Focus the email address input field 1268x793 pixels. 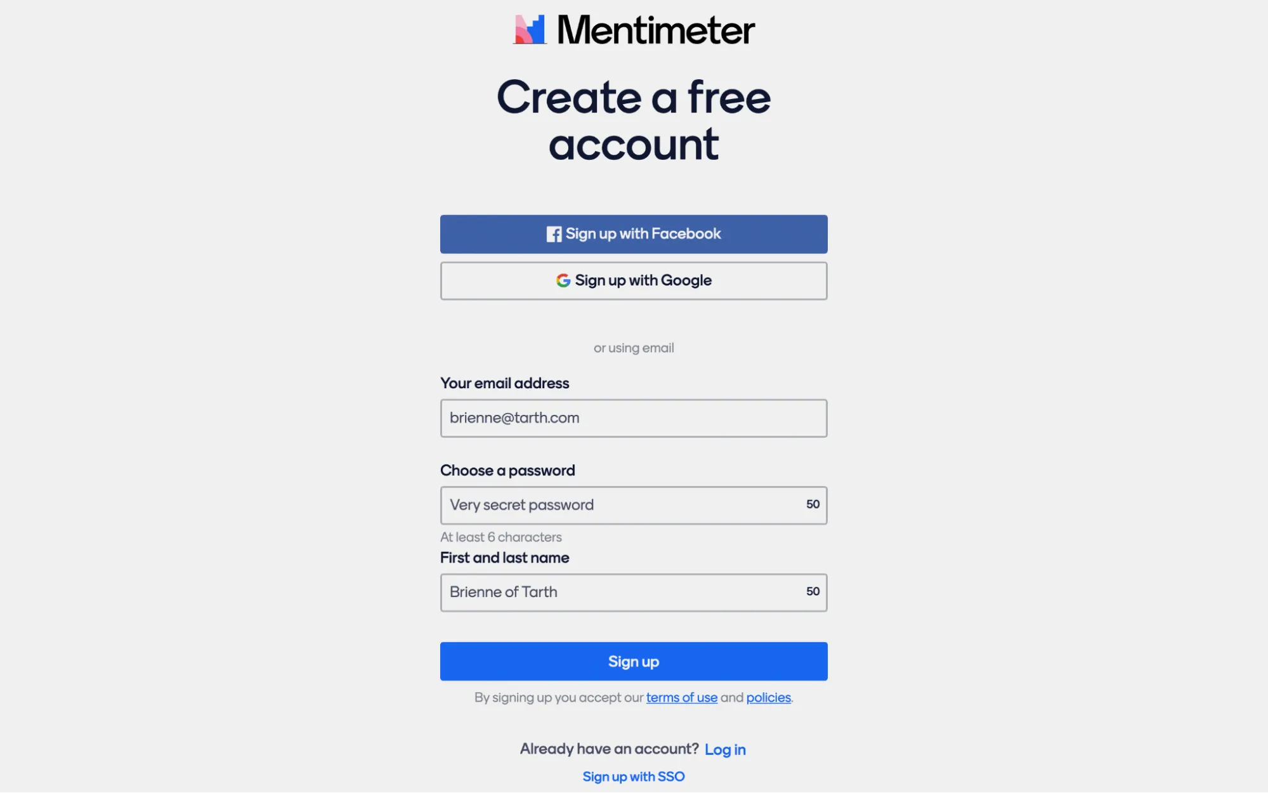point(633,418)
